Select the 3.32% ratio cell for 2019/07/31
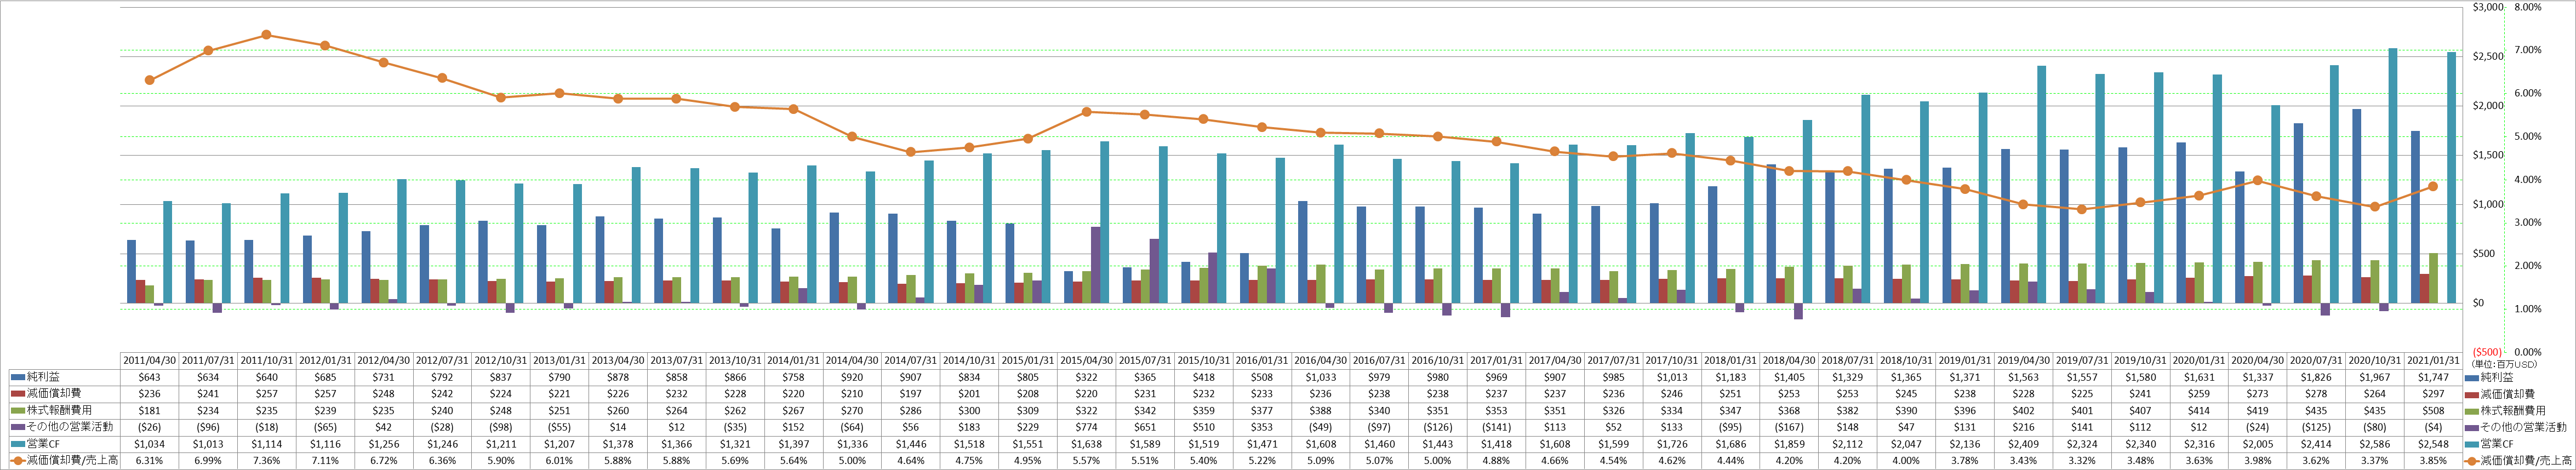Image resolution: width=2576 pixels, height=470 pixels. pyautogui.click(x=2082, y=460)
